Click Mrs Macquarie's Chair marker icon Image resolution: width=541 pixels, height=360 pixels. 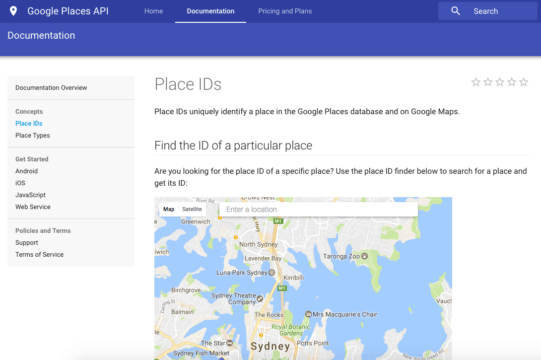(x=308, y=314)
